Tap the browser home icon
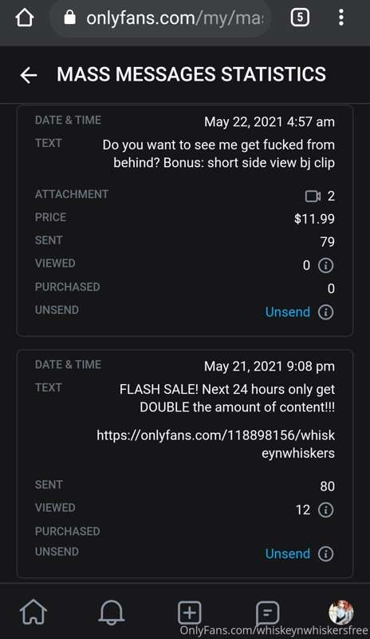Image resolution: width=370 pixels, height=639 pixels. (x=25, y=18)
